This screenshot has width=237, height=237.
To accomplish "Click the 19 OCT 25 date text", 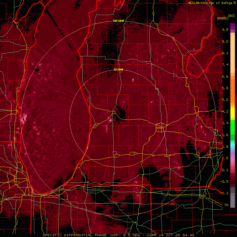I will coord(170,235).
